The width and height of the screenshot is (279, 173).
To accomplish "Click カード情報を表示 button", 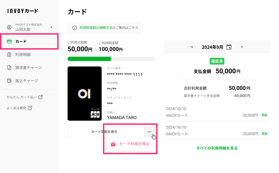I will click(x=104, y=132).
